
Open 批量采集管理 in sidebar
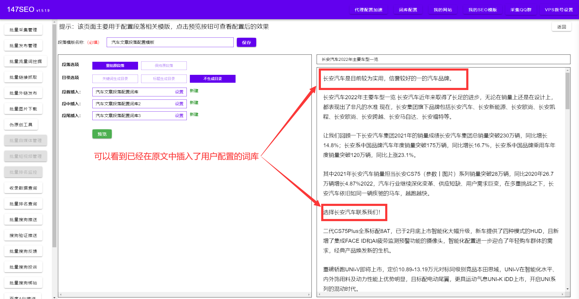[x=23, y=30]
